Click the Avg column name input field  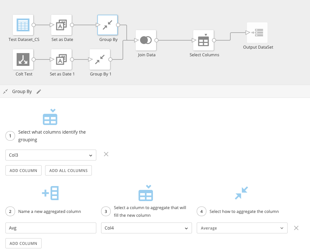[x=51, y=228]
